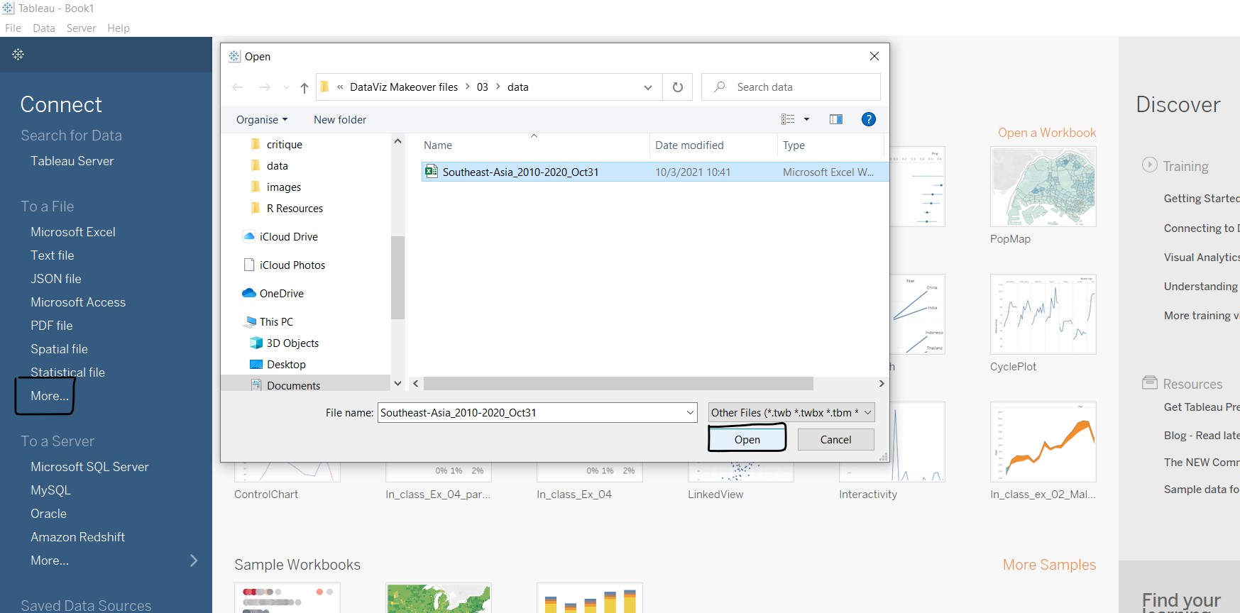1240x613 pixels.
Task: Click the Tableau logo icon in the sidebar
Action: (18, 54)
